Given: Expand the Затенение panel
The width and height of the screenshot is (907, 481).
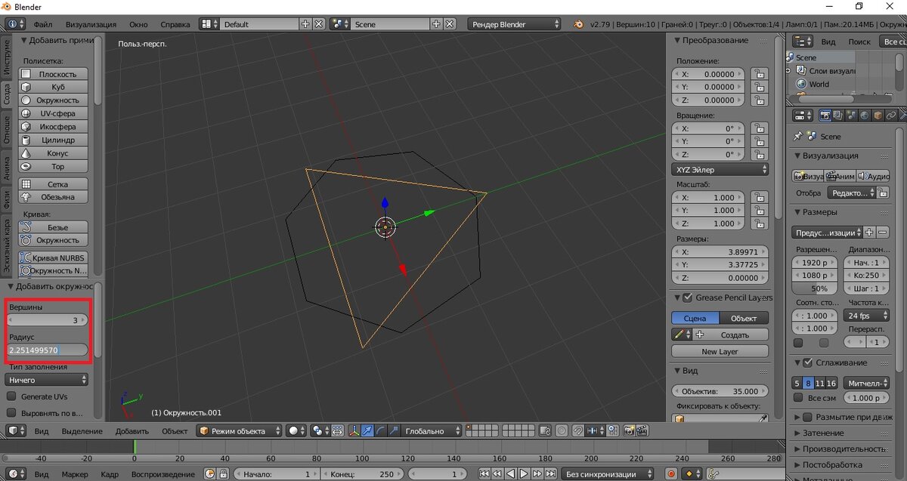Looking at the screenshot, I should click(823, 433).
